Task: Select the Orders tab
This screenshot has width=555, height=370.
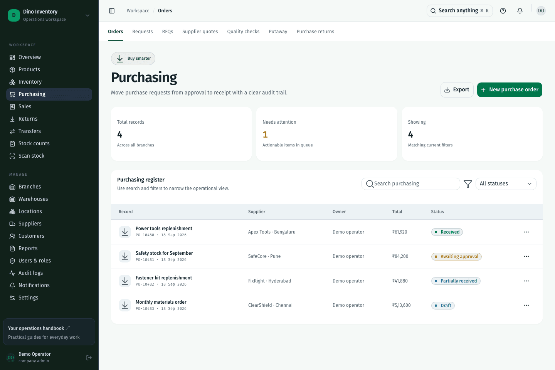Action: [x=116, y=32]
